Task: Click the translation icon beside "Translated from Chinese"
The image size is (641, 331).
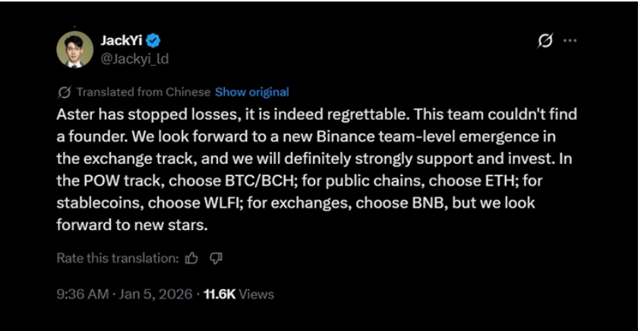Action: click(x=65, y=92)
